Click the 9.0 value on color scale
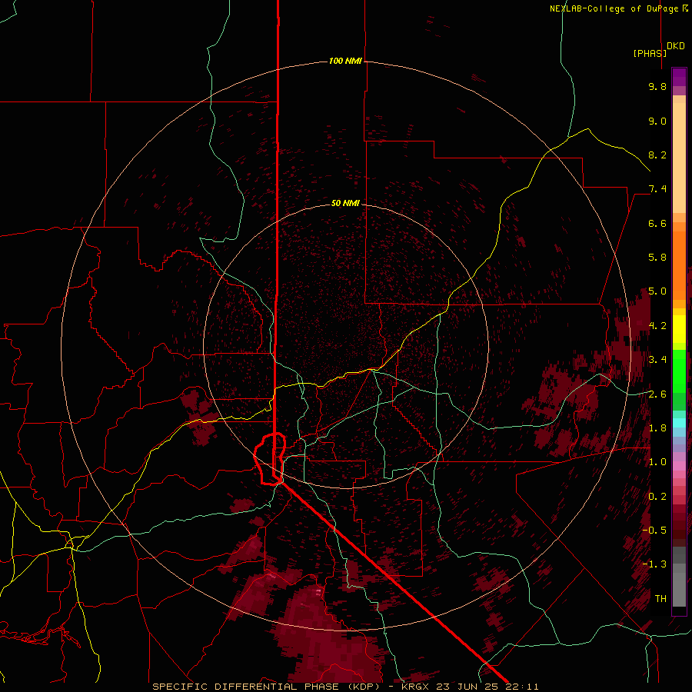The width and height of the screenshot is (692, 692). [657, 121]
